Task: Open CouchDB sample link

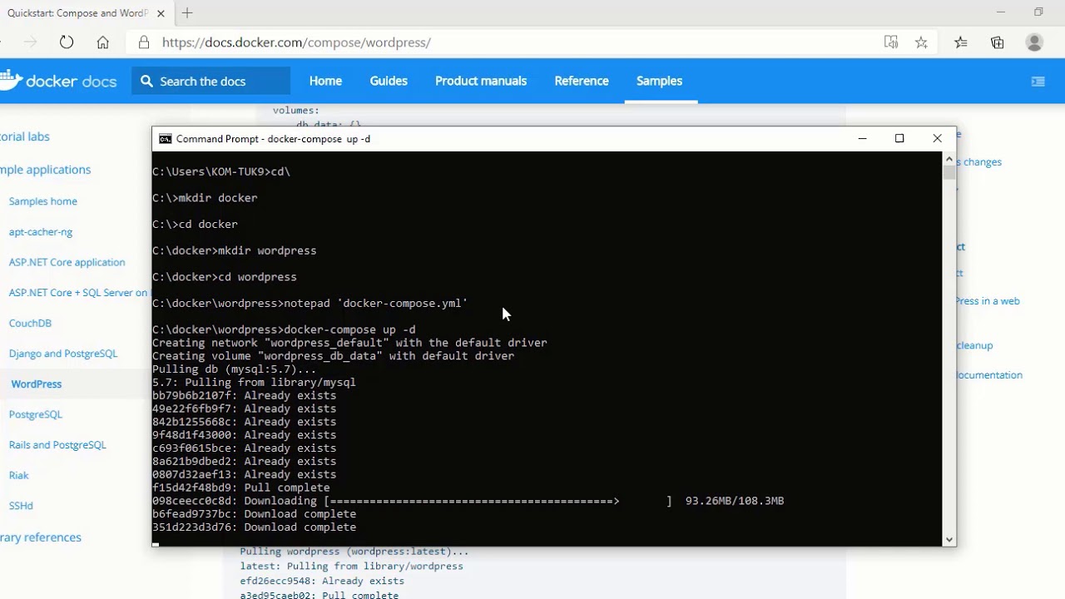Action: point(30,323)
